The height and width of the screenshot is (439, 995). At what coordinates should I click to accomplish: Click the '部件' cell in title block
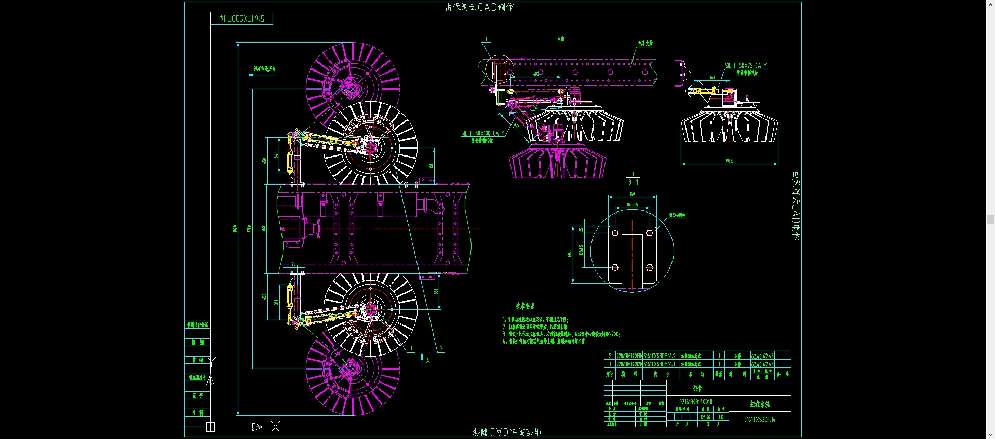[697, 388]
